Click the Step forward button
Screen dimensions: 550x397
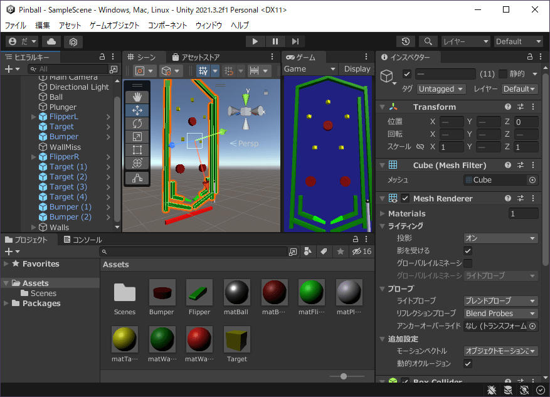tap(295, 41)
